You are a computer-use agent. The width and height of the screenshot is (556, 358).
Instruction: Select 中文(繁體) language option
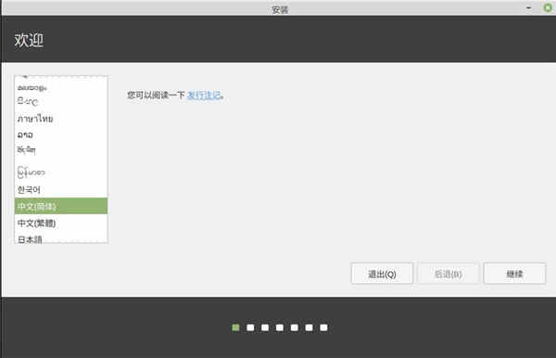60,223
